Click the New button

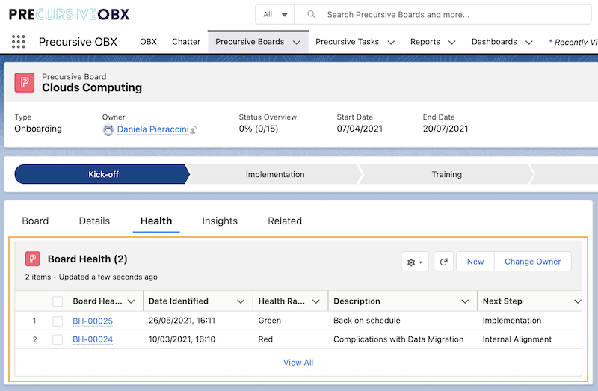(475, 262)
